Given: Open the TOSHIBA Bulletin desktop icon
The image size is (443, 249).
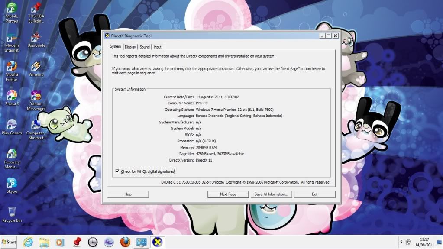Looking at the screenshot, I should pos(36,13).
